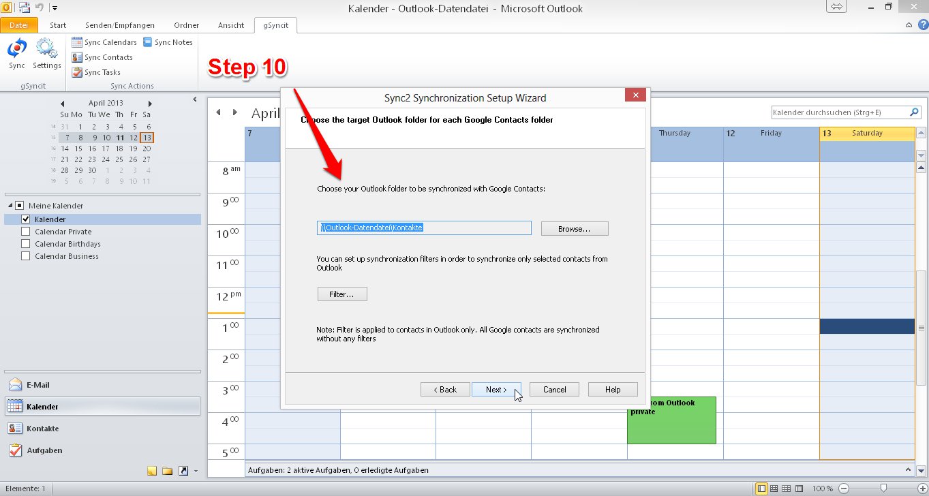
Task: Click the Sync Tasks icon
Action: click(x=77, y=72)
